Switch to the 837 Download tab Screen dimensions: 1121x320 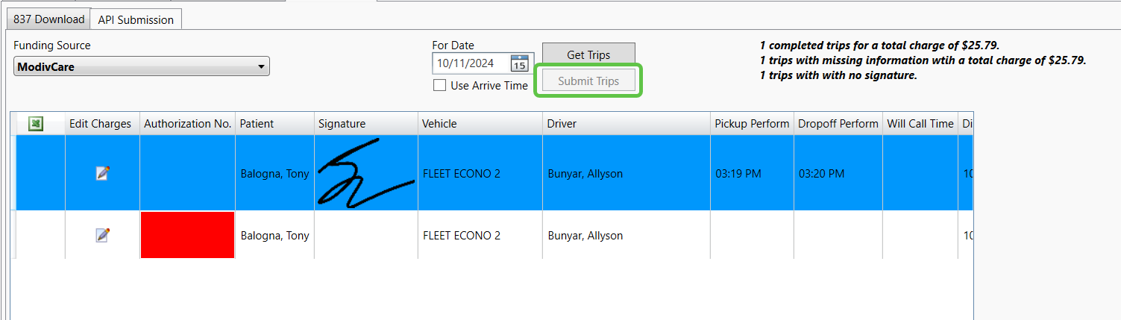pos(48,19)
